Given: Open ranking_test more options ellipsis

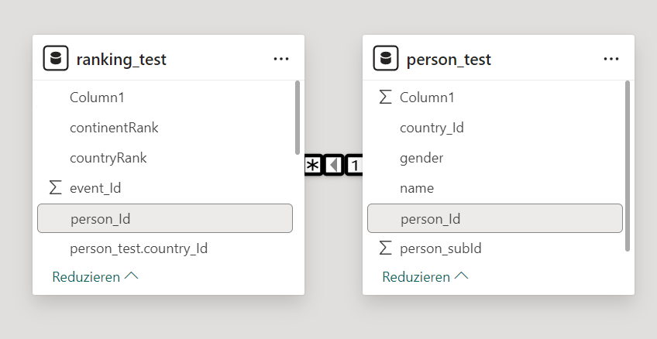Looking at the screenshot, I should tap(281, 59).
